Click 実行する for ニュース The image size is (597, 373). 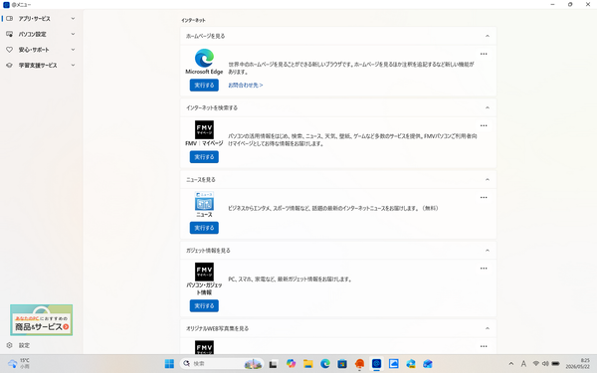pyautogui.click(x=204, y=228)
